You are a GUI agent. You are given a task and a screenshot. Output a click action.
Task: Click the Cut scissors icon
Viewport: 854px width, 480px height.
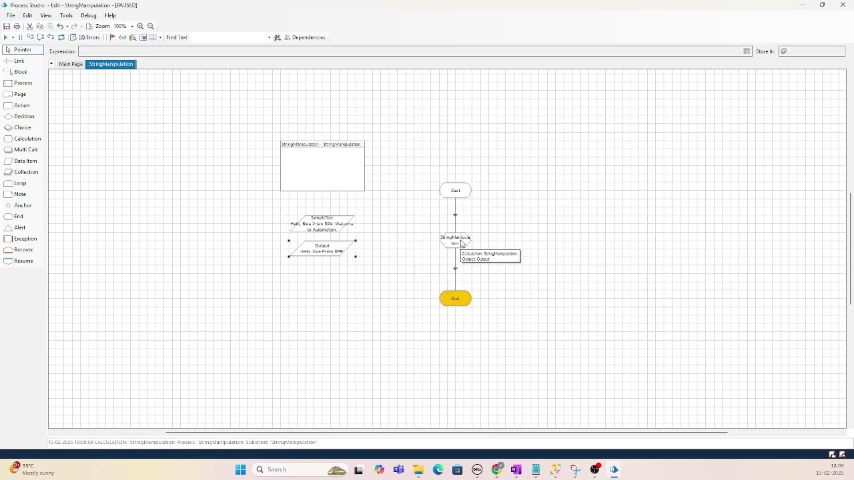30,26
